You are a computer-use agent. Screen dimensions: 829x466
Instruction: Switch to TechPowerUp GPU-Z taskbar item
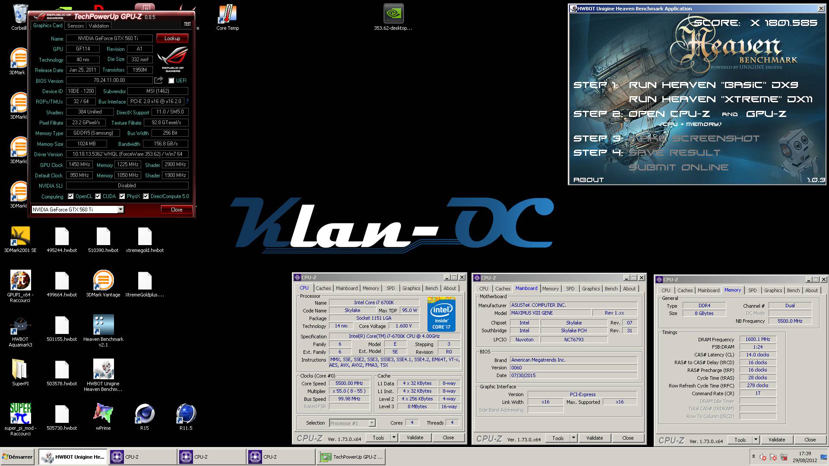point(351,457)
